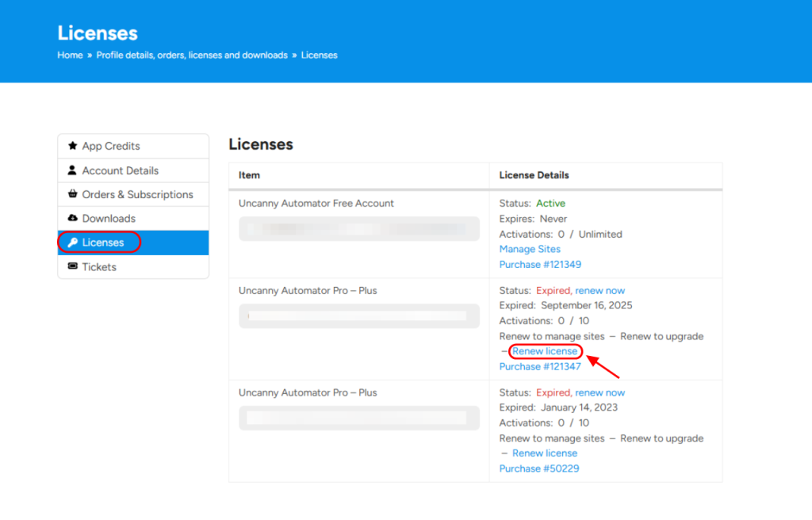The height and width of the screenshot is (520, 812).
Task: Click the person icon next to Account Details
Action: pyautogui.click(x=72, y=170)
